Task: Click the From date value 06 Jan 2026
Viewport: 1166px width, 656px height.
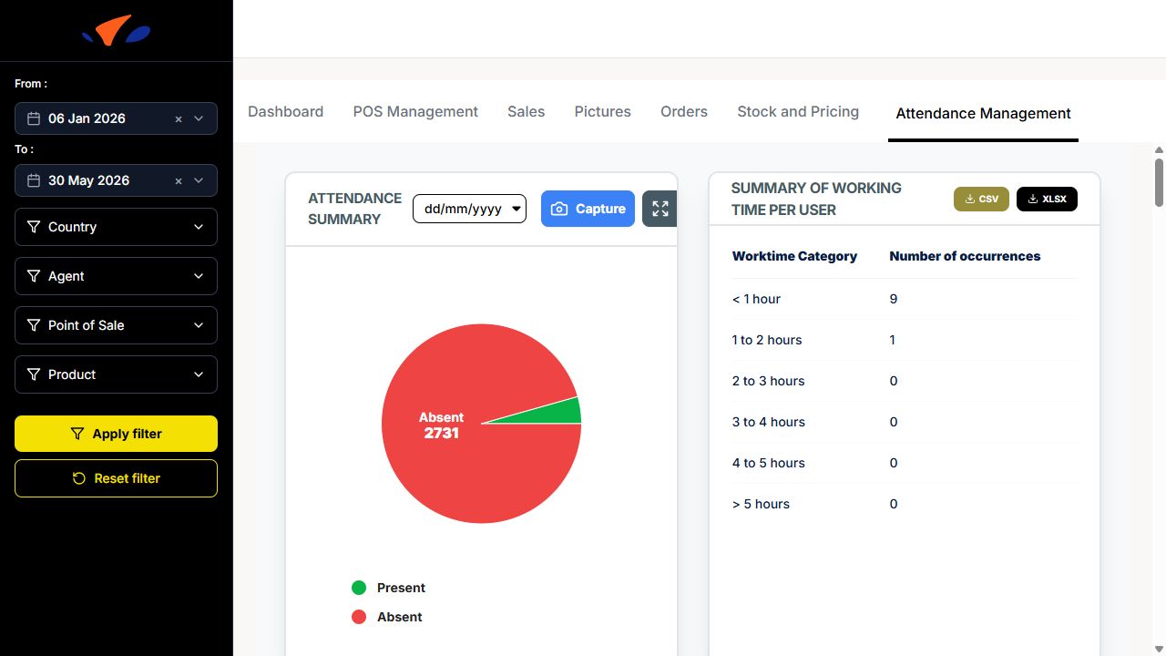Action: (x=87, y=118)
